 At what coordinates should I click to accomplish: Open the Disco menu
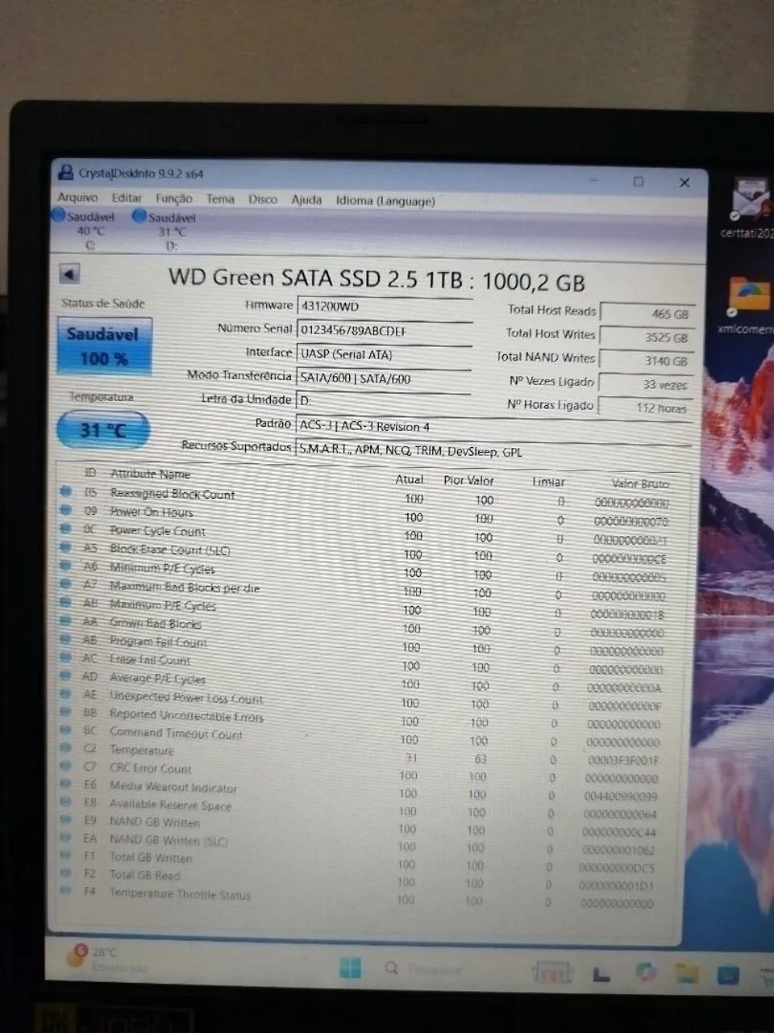263,199
